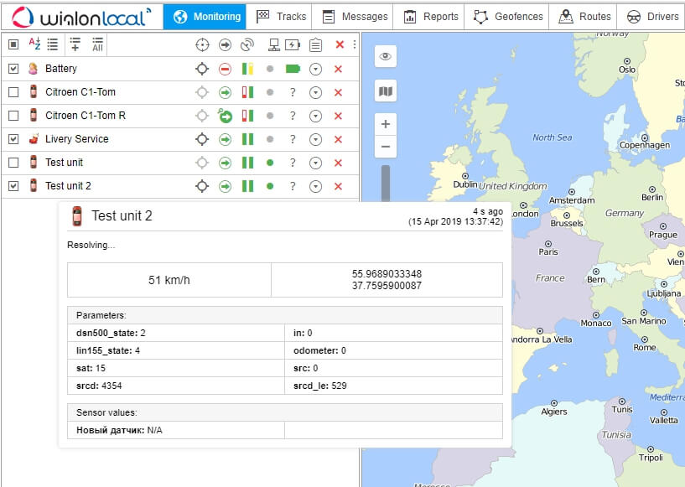Remove Battery unit from the list
Screen dimensions: 685x487
click(x=338, y=69)
